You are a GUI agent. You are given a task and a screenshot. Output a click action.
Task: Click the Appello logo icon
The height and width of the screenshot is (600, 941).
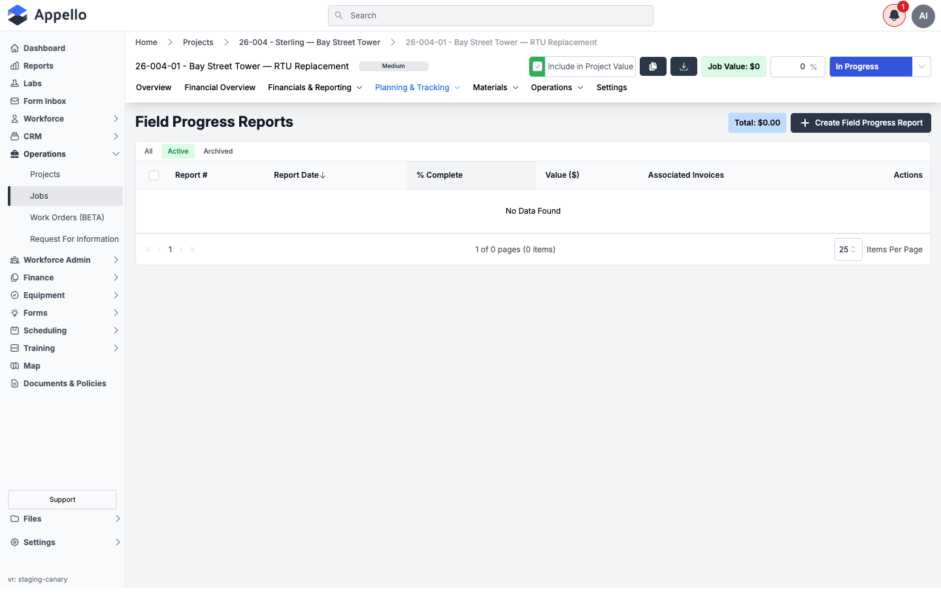click(18, 15)
